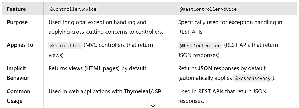The image size is (299, 108).
Task: Click the Applies To row label
Action: (20, 45)
